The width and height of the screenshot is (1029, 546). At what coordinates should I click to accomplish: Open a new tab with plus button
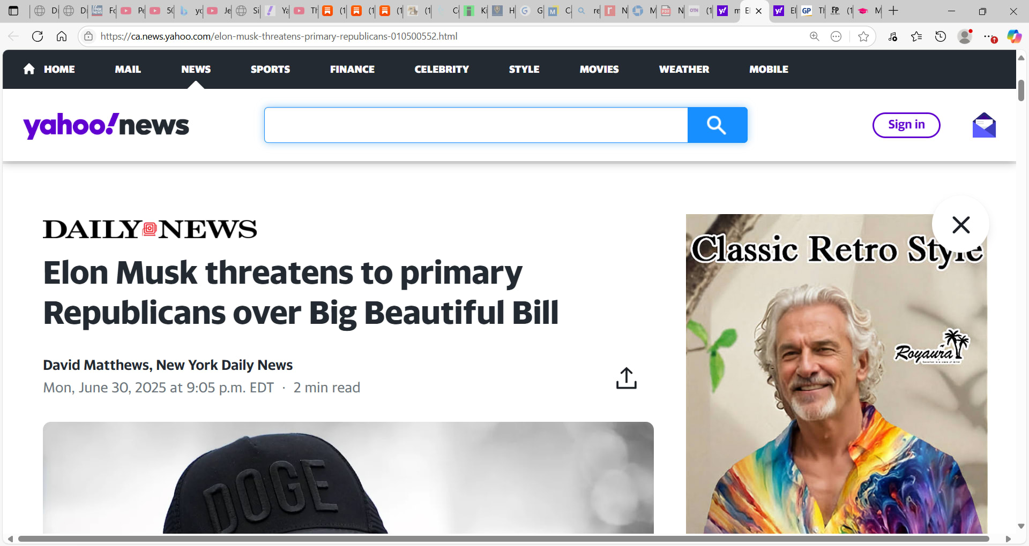point(893,11)
